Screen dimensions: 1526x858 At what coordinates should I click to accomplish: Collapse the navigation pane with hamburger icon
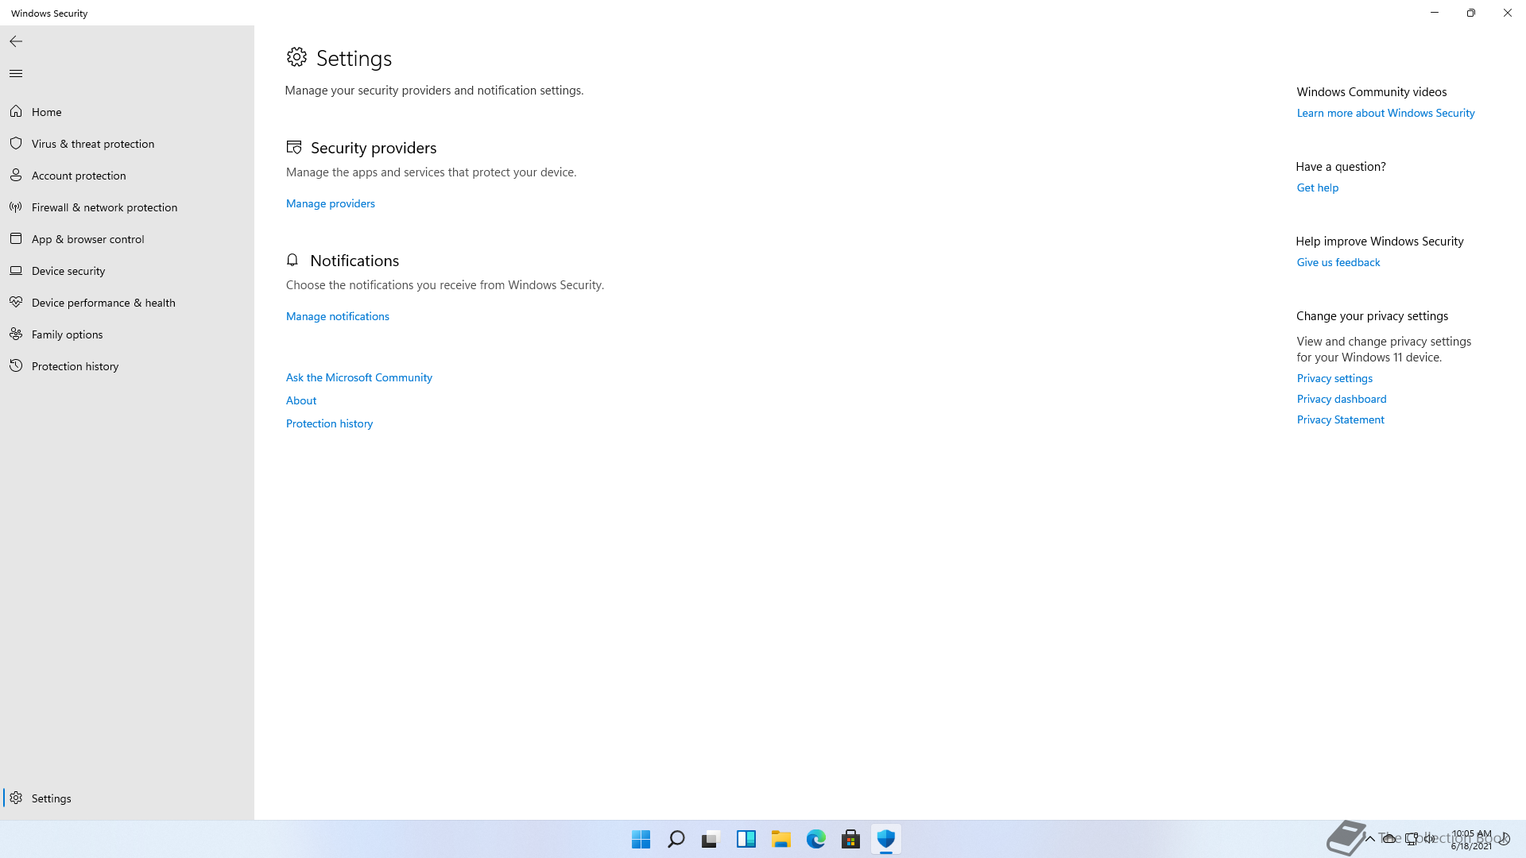pos(16,73)
